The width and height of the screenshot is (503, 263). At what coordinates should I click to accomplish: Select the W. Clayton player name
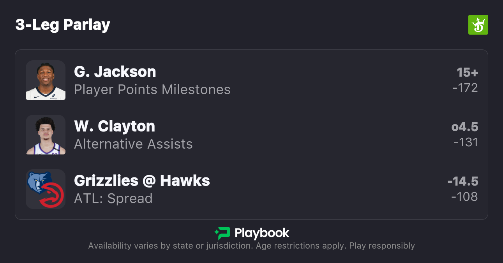(x=115, y=126)
